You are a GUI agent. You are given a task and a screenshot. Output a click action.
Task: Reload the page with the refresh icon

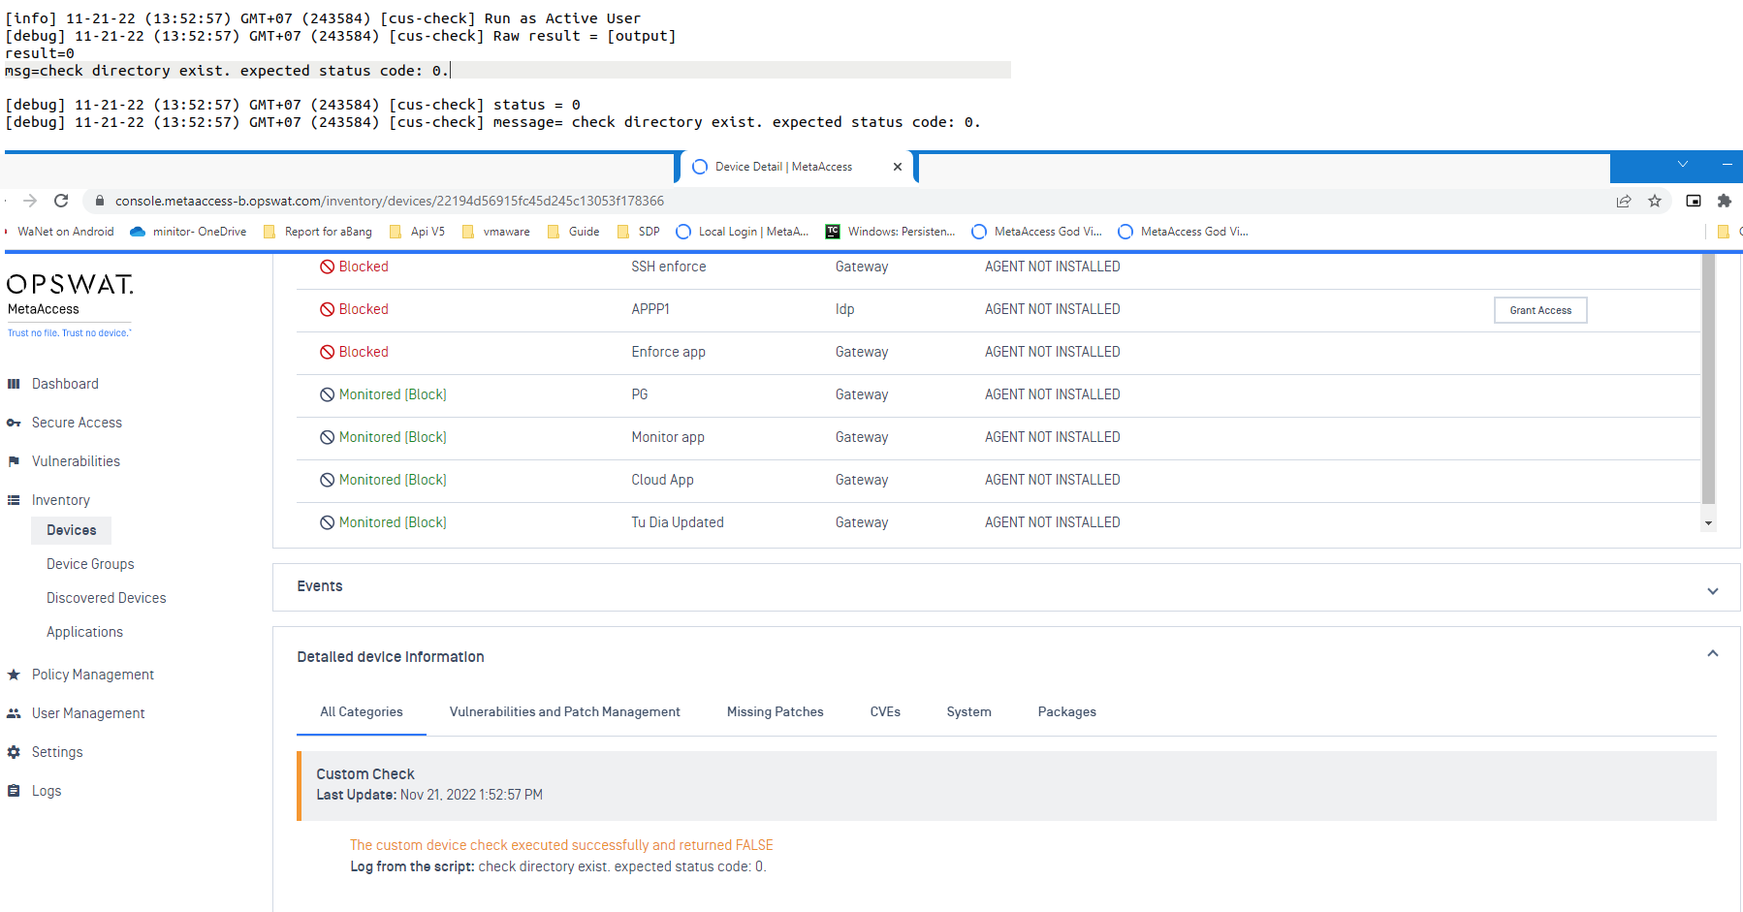click(61, 201)
